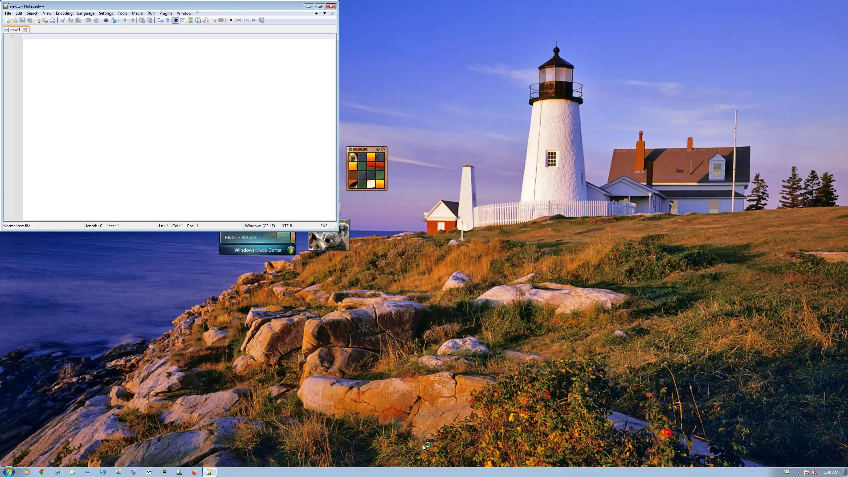Toggle the Indent Guide toolbar button
This screenshot has height=477, width=848.
pos(175,20)
